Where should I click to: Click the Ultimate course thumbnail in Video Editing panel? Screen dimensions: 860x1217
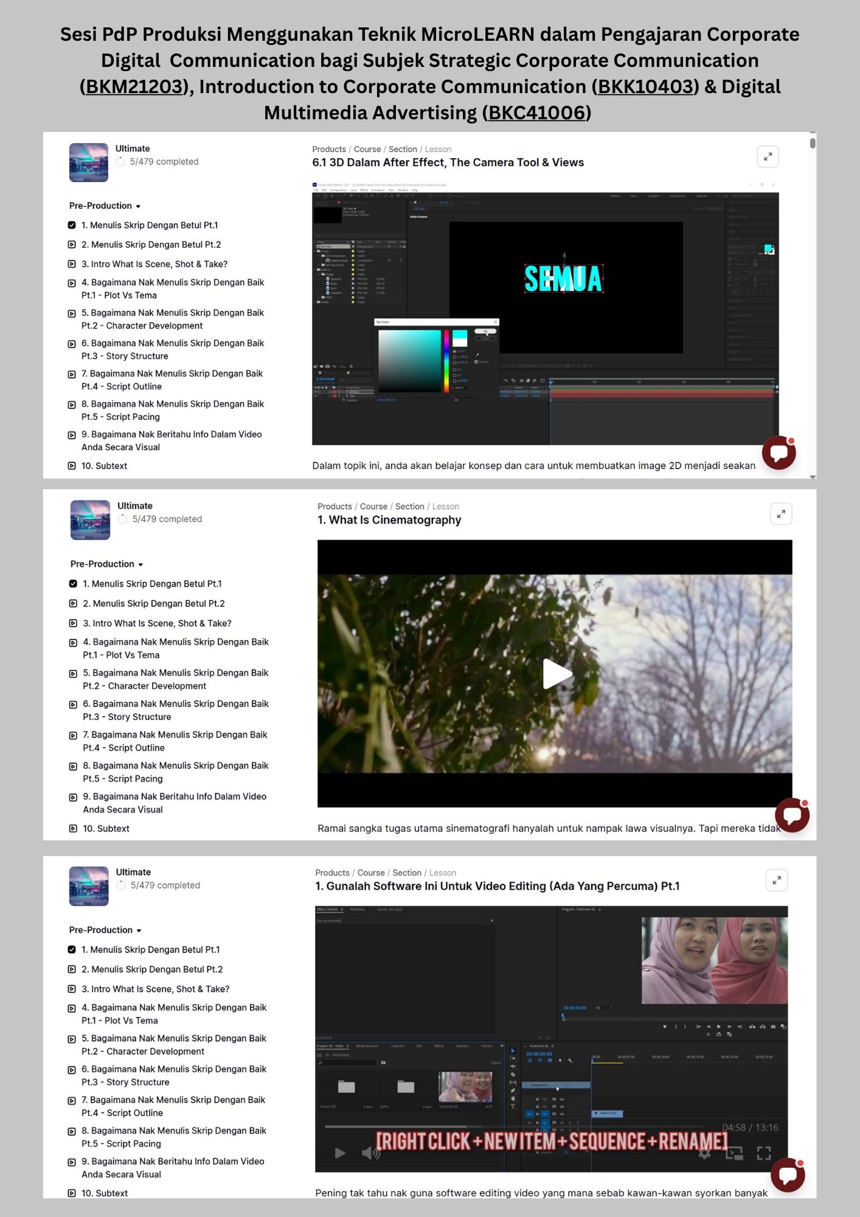89,886
